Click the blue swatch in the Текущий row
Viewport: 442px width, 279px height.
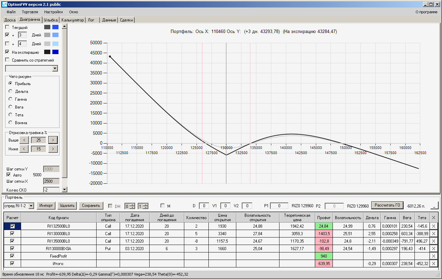(55, 27)
